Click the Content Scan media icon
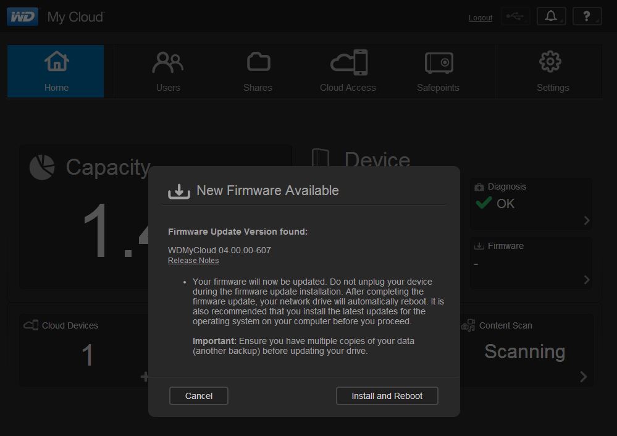617x436 pixels. click(468, 325)
